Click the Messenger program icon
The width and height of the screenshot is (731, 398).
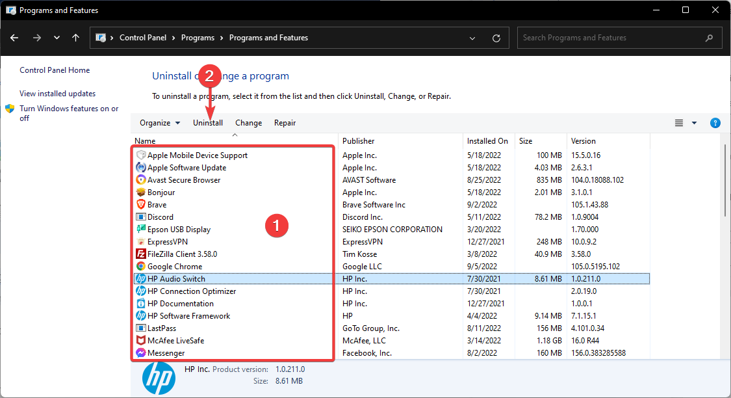pyautogui.click(x=141, y=353)
